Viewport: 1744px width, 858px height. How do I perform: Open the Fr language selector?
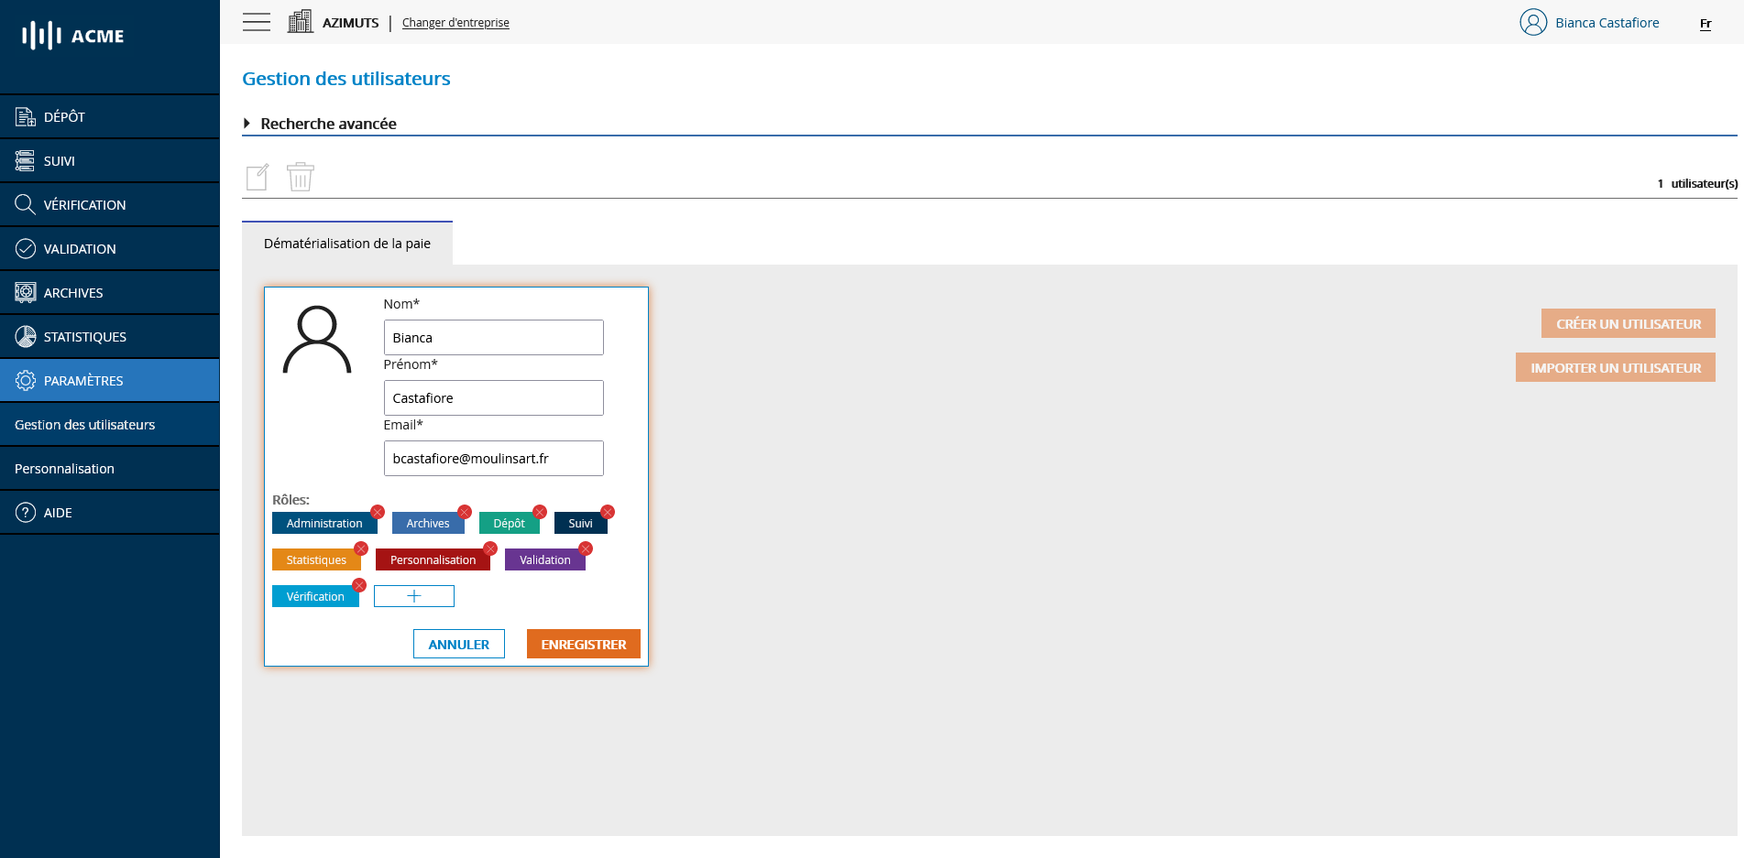click(x=1705, y=24)
